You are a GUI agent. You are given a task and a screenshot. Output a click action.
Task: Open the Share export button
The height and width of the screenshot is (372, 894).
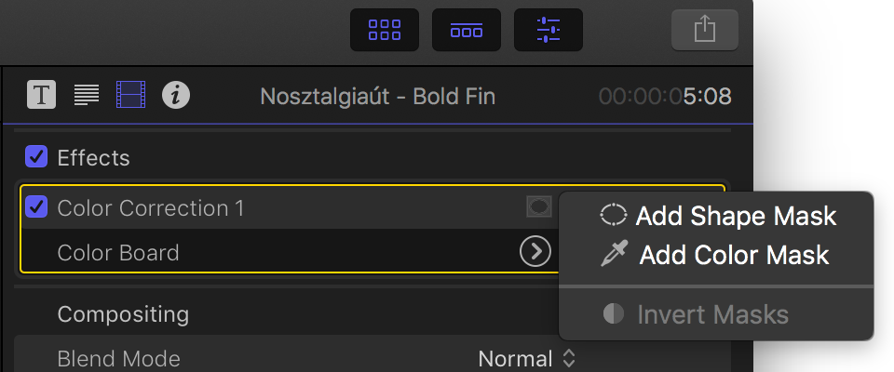point(705,30)
